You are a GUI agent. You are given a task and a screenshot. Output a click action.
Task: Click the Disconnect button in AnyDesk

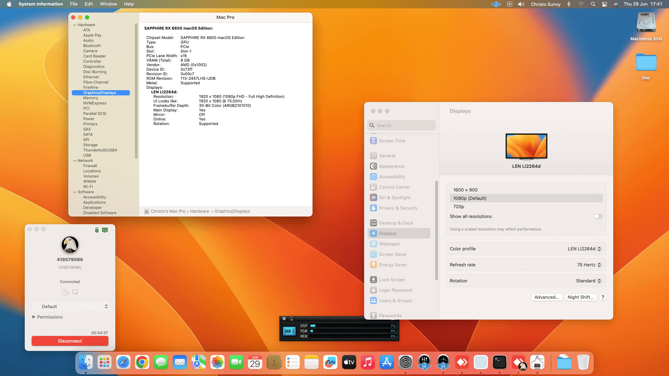pos(70,341)
